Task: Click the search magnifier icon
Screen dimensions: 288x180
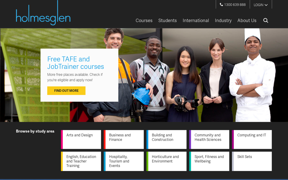Action: pos(265,21)
